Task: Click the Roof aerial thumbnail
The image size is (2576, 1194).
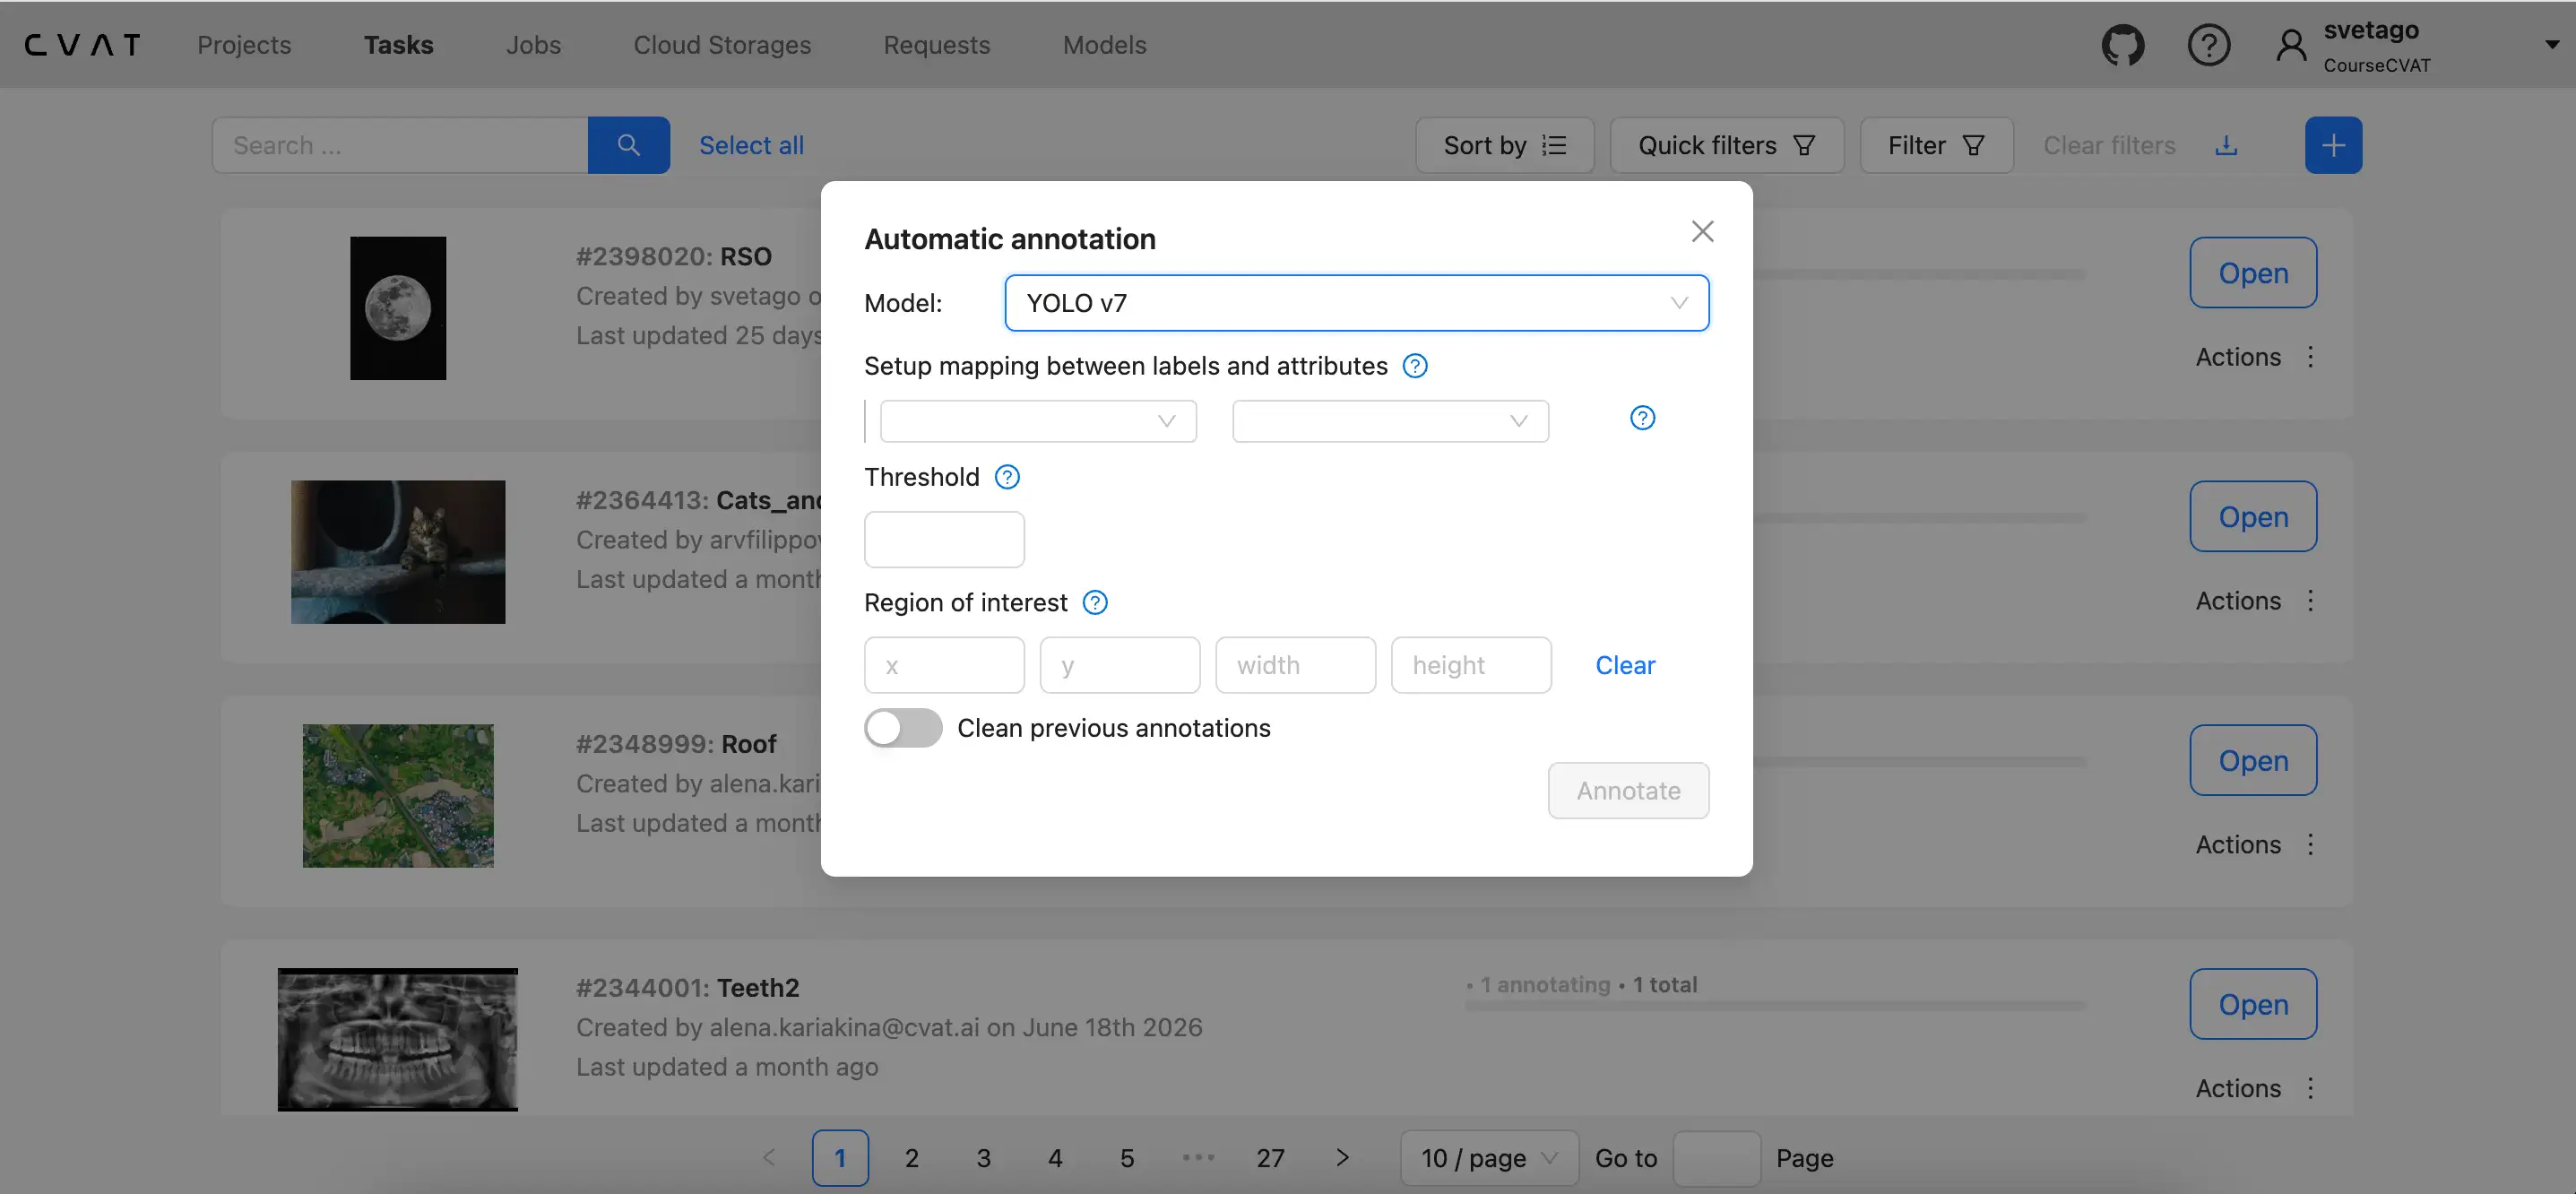Action: tap(398, 796)
